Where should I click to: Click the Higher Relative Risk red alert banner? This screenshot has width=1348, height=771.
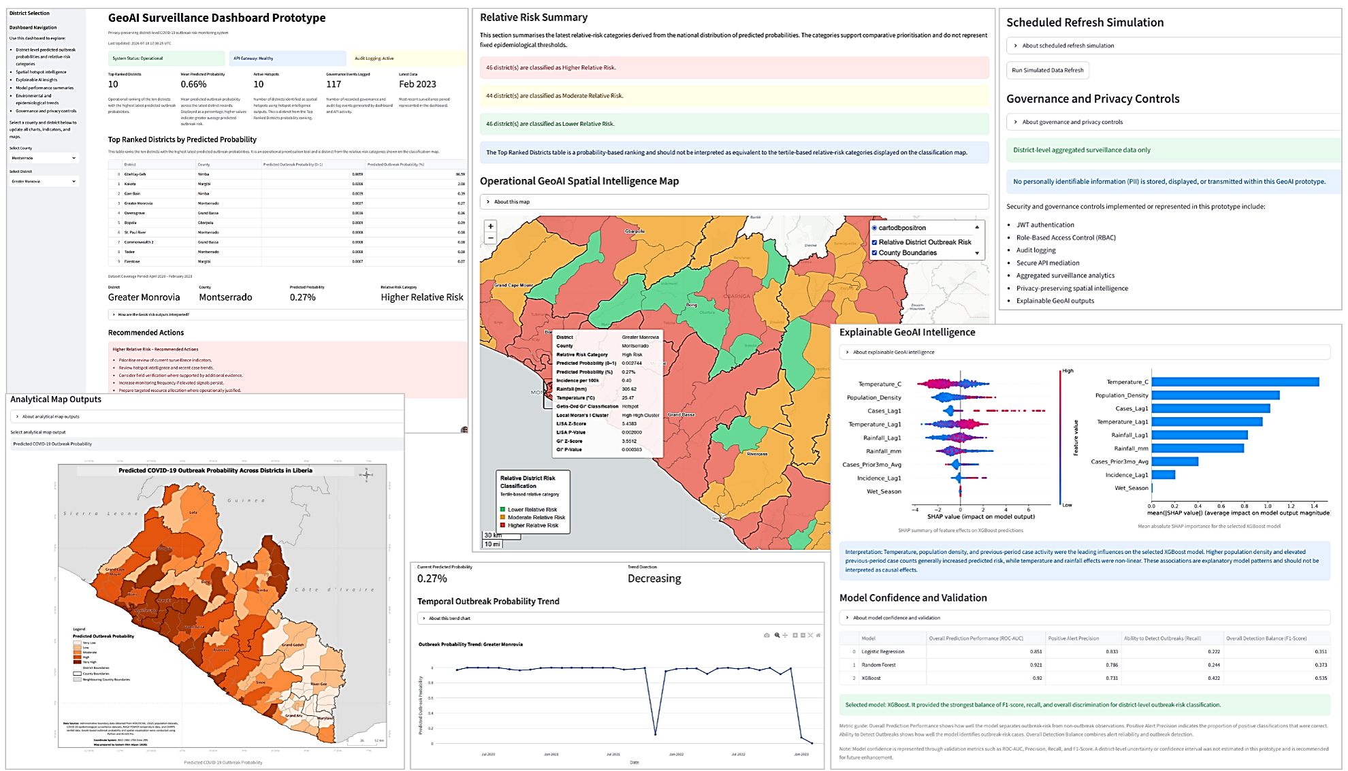coord(734,67)
